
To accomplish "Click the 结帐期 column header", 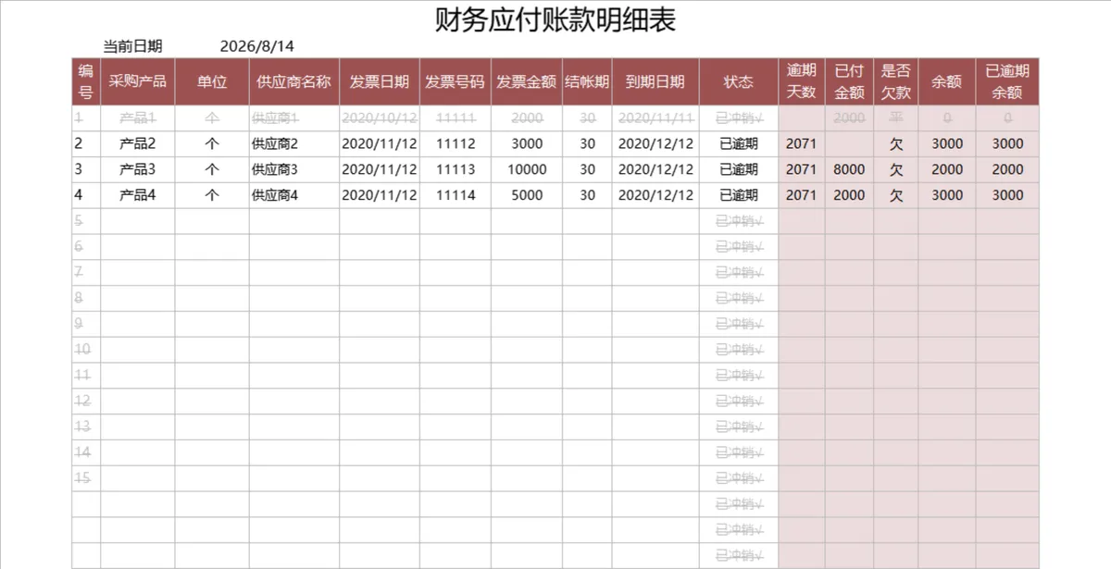I will click(x=587, y=81).
